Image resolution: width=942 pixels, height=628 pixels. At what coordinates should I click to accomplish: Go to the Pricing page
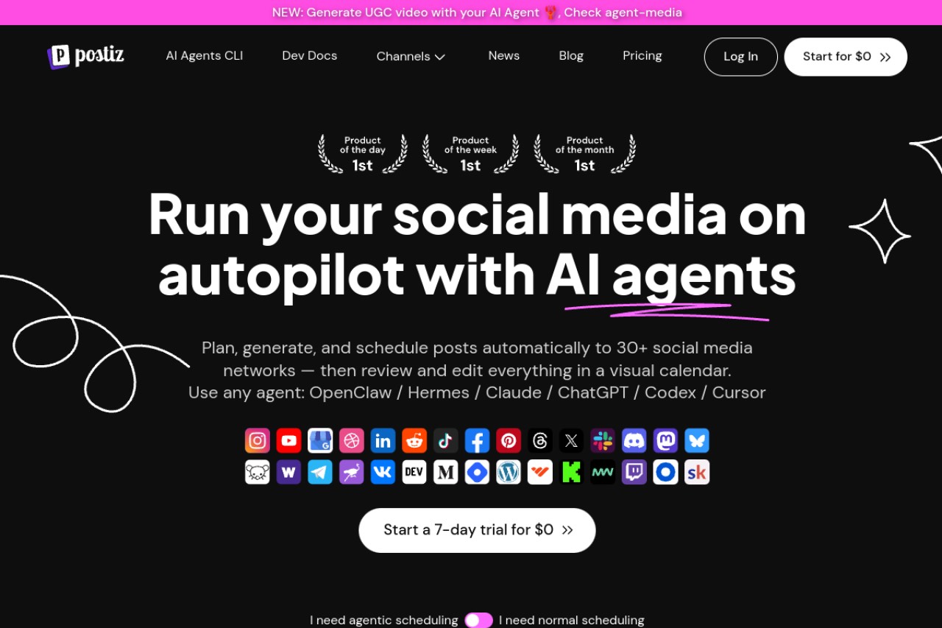[x=642, y=56]
